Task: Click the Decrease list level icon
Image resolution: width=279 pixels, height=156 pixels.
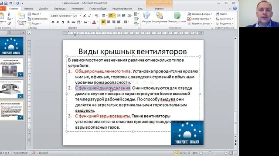Action: pyautogui.click(x=119, y=16)
